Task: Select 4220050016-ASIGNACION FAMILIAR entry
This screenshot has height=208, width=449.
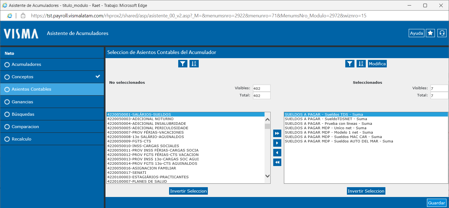Action: (x=186, y=168)
